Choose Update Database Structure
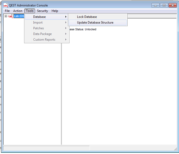Viewport: 179px width, 154px height. 95,23
